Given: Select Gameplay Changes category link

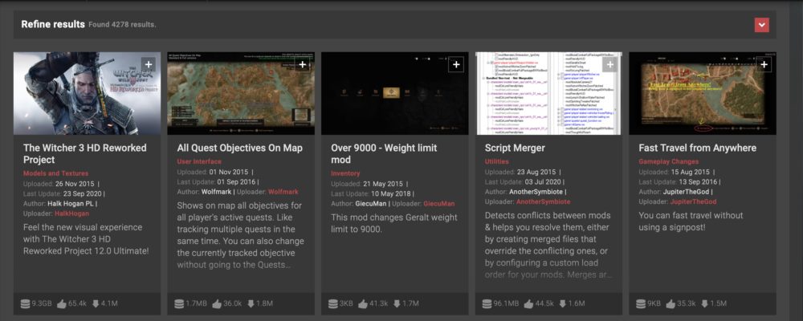Looking at the screenshot, I should pos(668,162).
